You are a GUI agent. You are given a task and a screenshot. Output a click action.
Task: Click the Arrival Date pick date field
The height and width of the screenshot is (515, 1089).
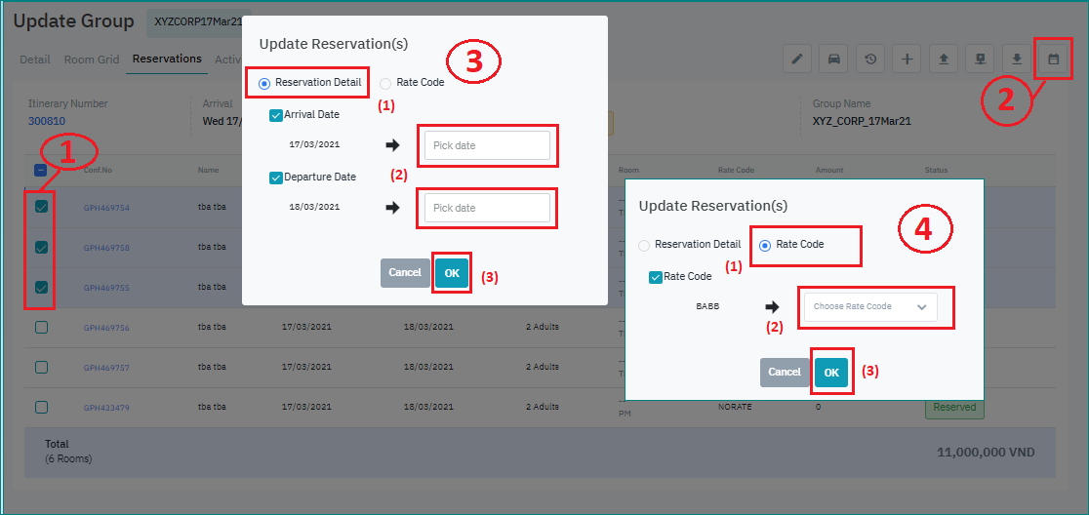487,146
